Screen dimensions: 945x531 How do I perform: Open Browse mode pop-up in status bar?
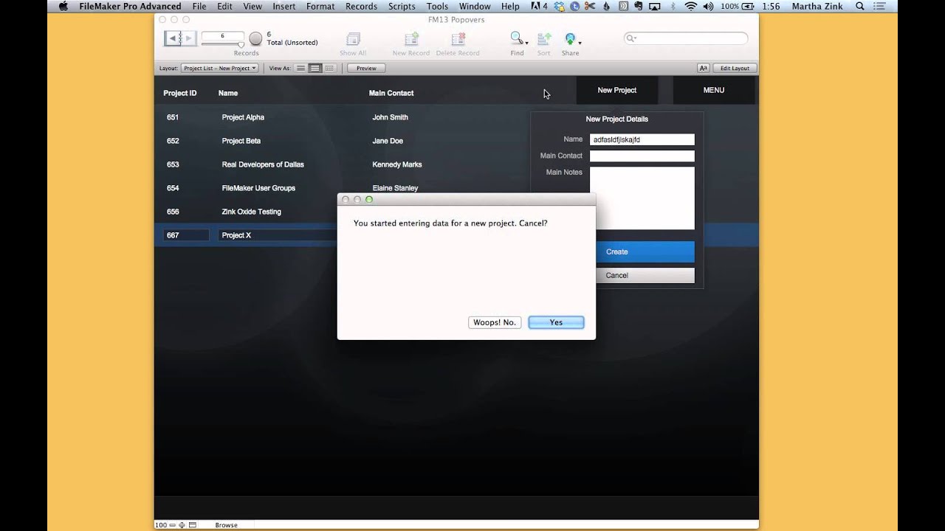pyautogui.click(x=226, y=525)
